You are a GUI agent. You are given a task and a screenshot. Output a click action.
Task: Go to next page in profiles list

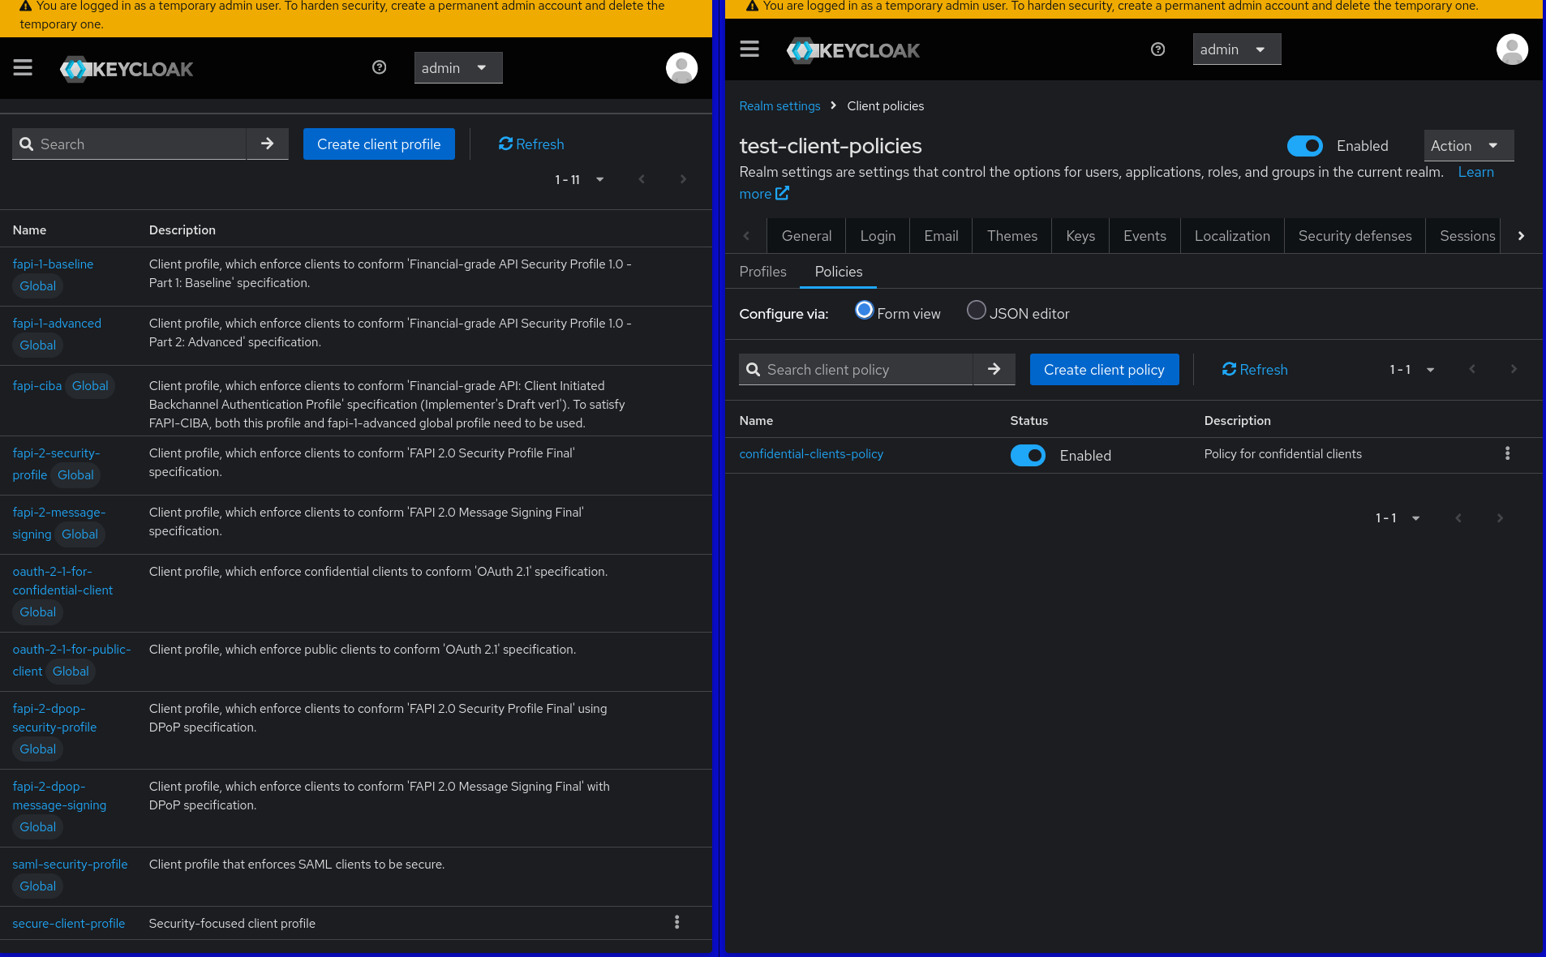[683, 179]
